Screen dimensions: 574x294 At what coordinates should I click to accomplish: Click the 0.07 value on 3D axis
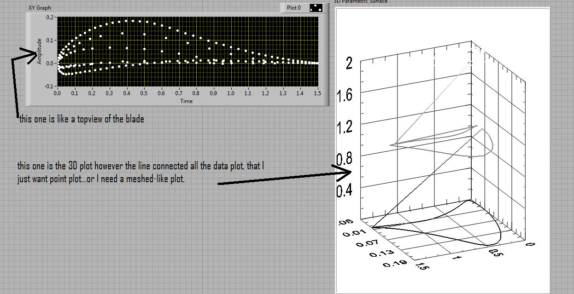(368, 243)
